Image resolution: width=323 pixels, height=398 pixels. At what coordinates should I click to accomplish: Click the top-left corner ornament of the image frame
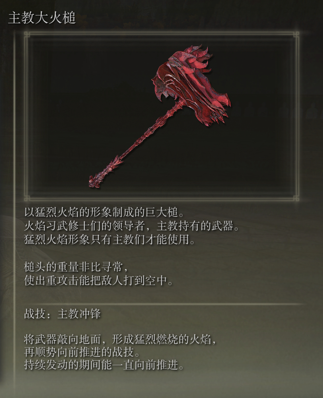27,34
